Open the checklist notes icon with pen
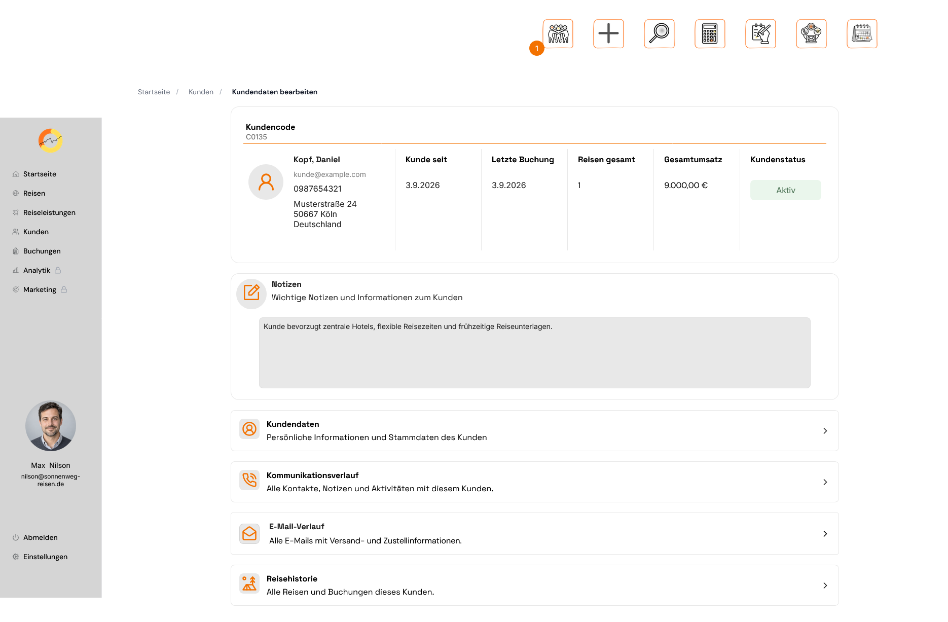The height and width of the screenshot is (622, 948). [x=760, y=34]
